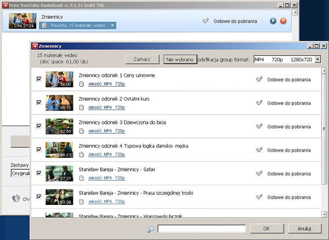Click title Stanisław Bareja - Zmiennicy - Safari
The height and width of the screenshot is (240, 329).
tap(117, 169)
